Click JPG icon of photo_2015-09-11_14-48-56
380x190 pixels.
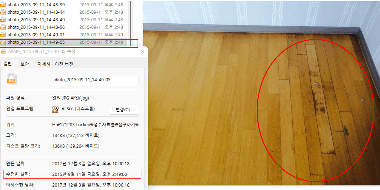3,27
